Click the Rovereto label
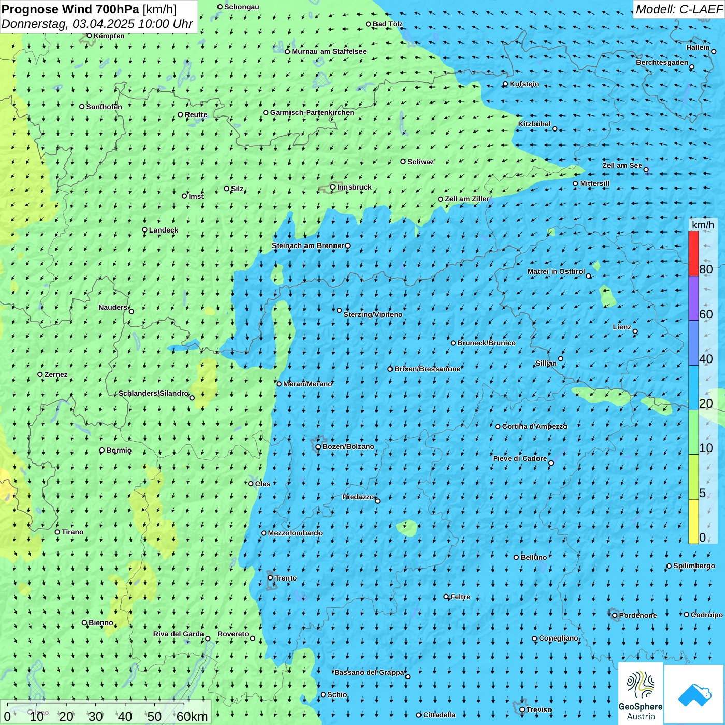 tap(233, 634)
